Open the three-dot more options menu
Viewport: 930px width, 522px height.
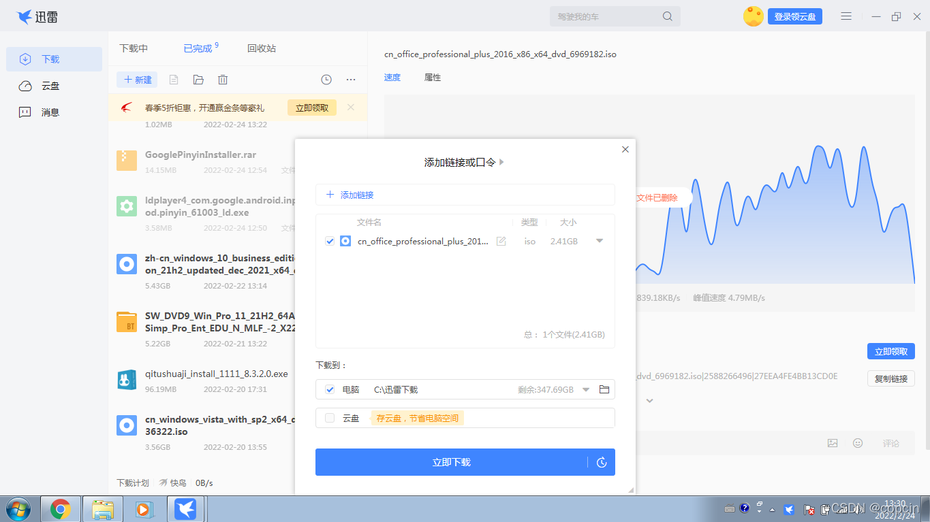(351, 80)
